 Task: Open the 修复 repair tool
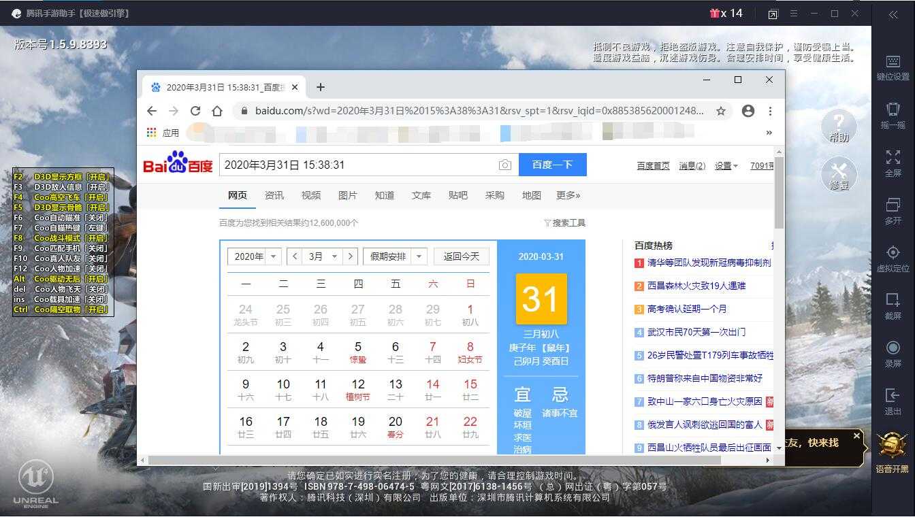[839, 174]
